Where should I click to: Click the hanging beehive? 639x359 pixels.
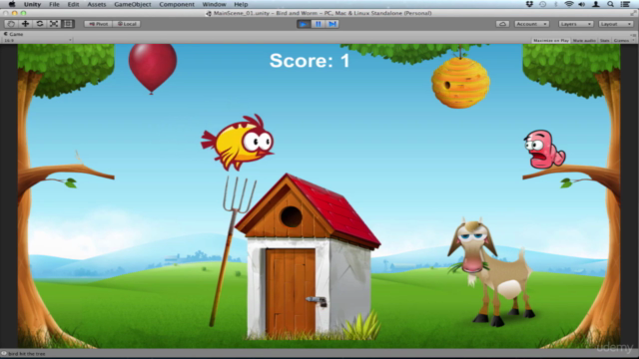click(x=460, y=83)
